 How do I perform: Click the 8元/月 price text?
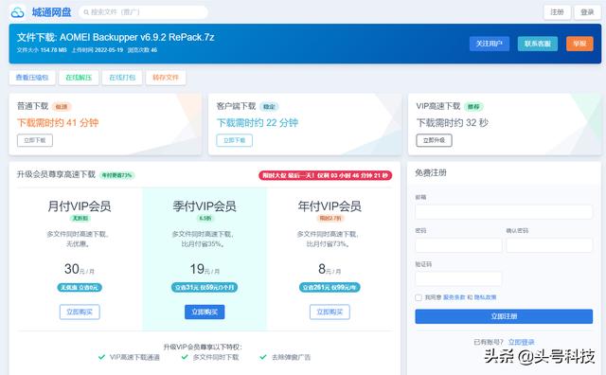(330, 269)
